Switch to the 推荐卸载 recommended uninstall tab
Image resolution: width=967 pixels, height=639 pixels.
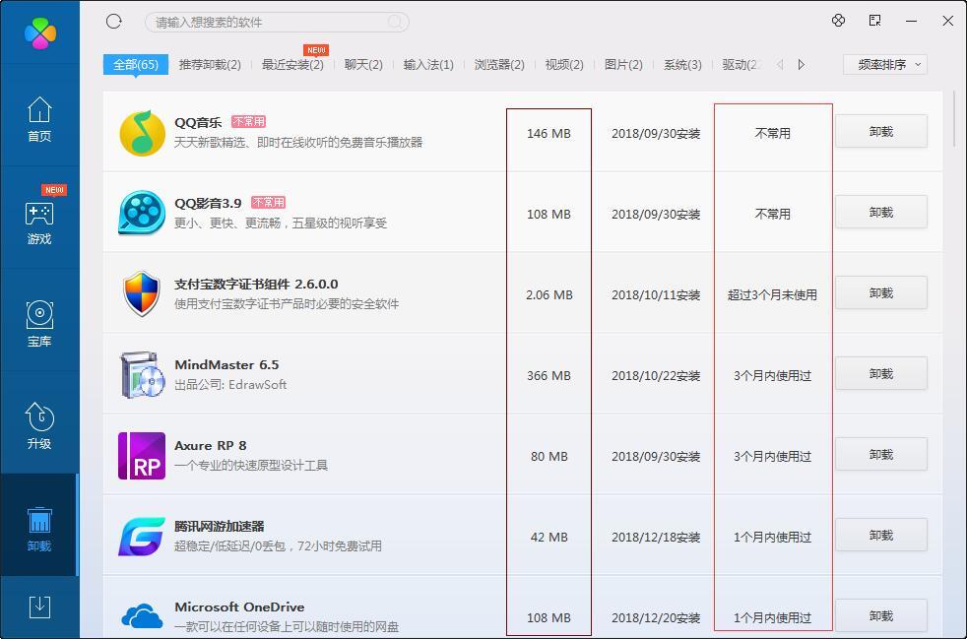(209, 63)
